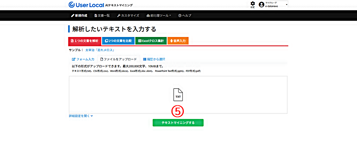357x142 pixels.
Task: Expand 詳細設定を開く advanced settings
Action: click(81, 116)
